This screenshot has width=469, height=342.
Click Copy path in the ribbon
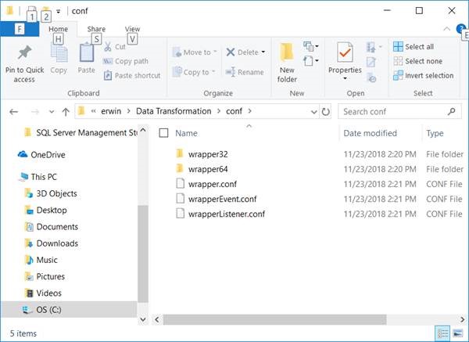tap(126, 61)
